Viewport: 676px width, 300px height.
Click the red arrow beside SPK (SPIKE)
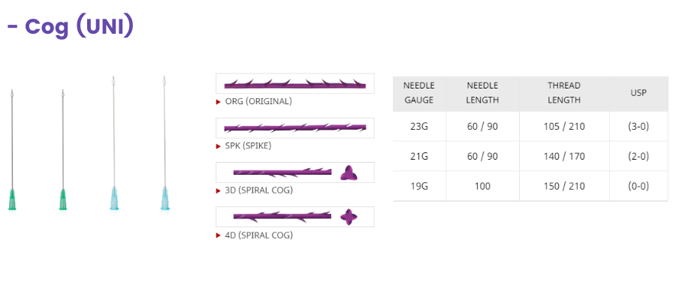pos(219,145)
